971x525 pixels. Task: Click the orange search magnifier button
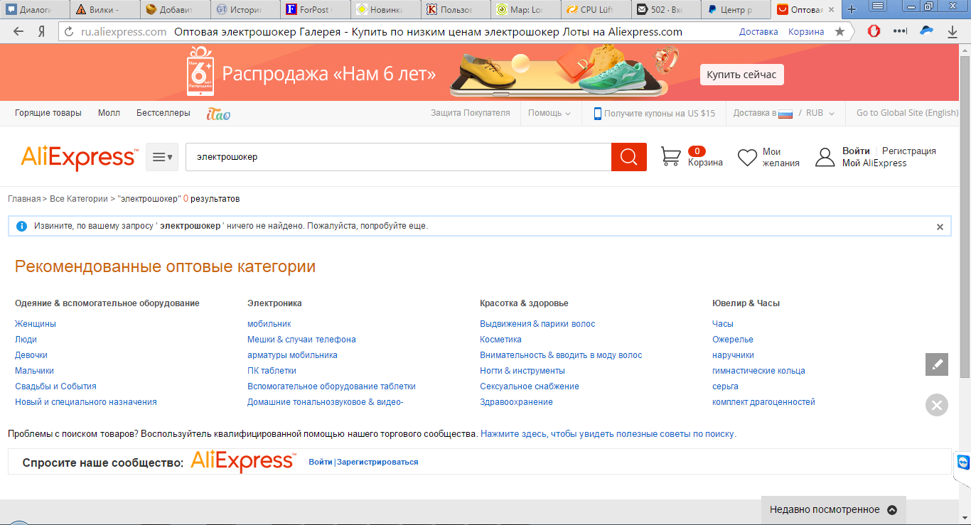click(x=628, y=157)
